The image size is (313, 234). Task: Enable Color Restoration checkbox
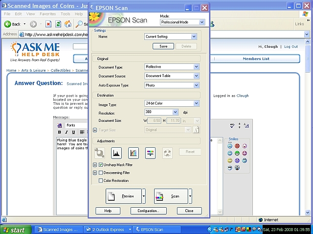pos(101,181)
